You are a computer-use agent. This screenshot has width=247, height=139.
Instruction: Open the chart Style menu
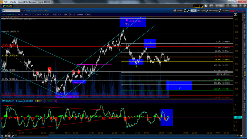(201, 11)
